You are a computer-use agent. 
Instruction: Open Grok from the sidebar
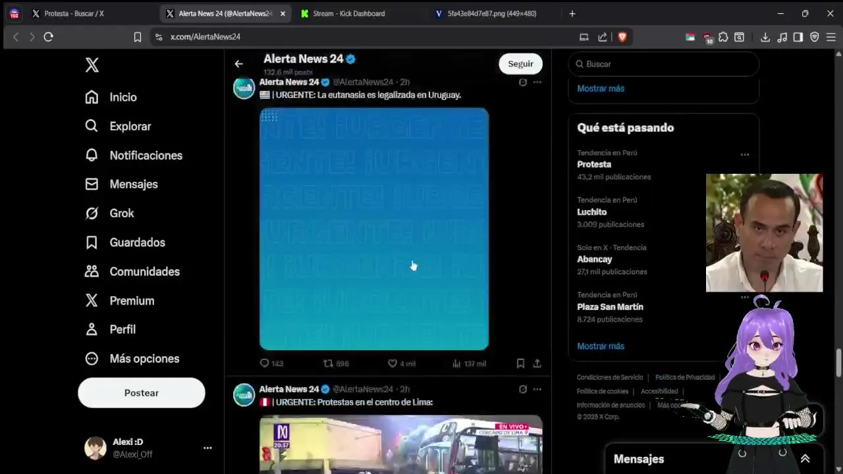tap(109, 213)
